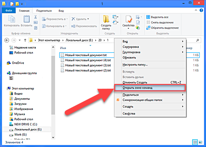Click Обратить выделение in the ribbon
This screenshot has width=206, height=147.
click(x=162, y=28)
